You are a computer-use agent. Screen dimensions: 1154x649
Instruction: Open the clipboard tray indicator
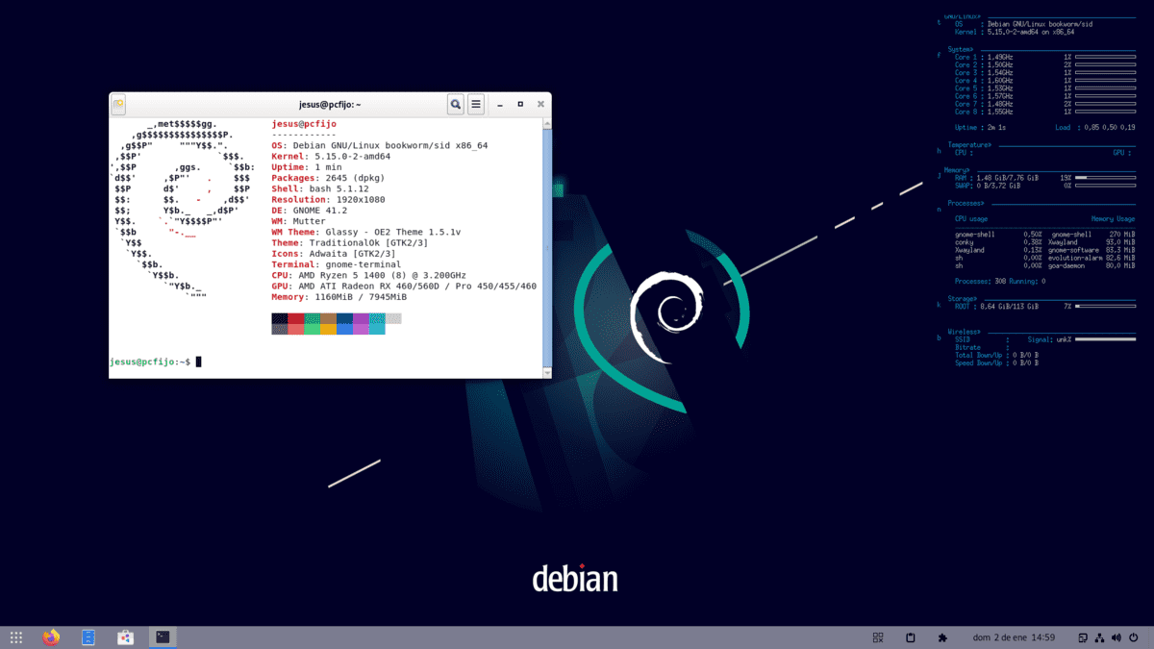(x=911, y=637)
